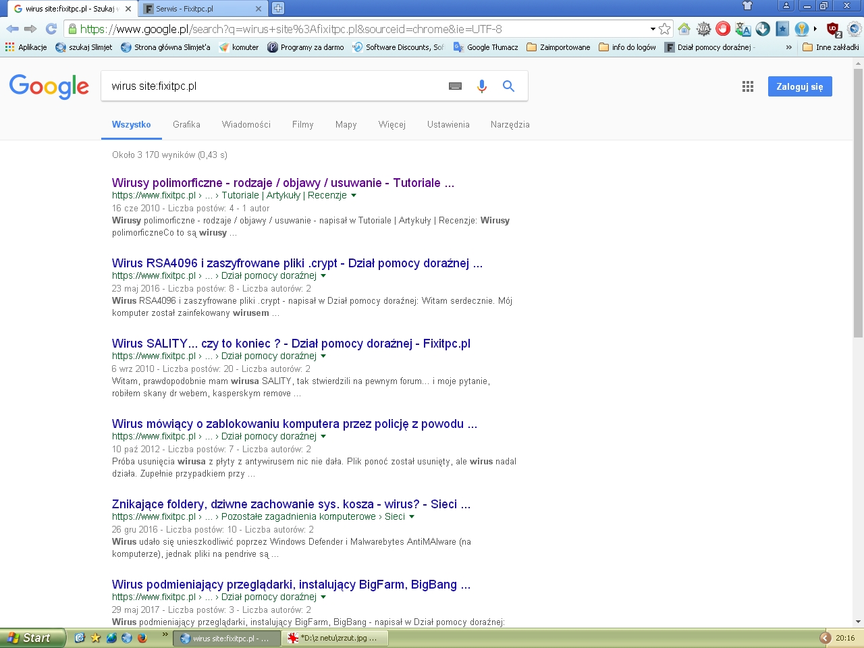The width and height of the screenshot is (864, 648).
Task: Open the 'Zaimportowane' bookmarks folder
Action: tap(558, 47)
